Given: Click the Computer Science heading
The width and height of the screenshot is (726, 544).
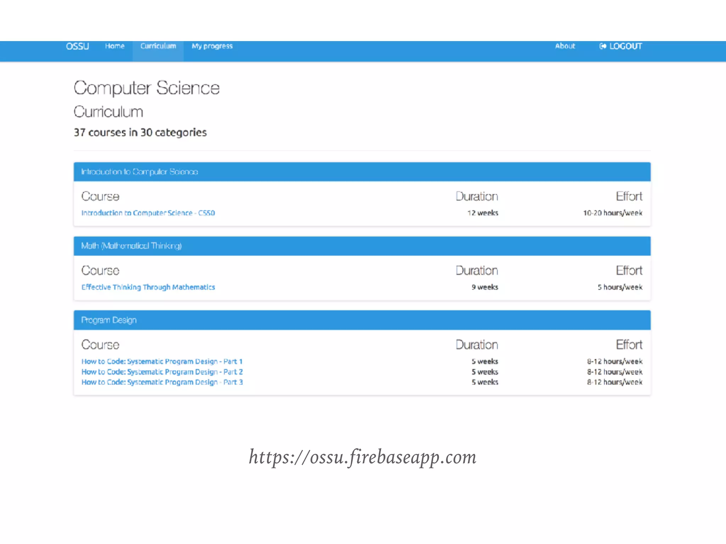Looking at the screenshot, I should pos(146,88).
